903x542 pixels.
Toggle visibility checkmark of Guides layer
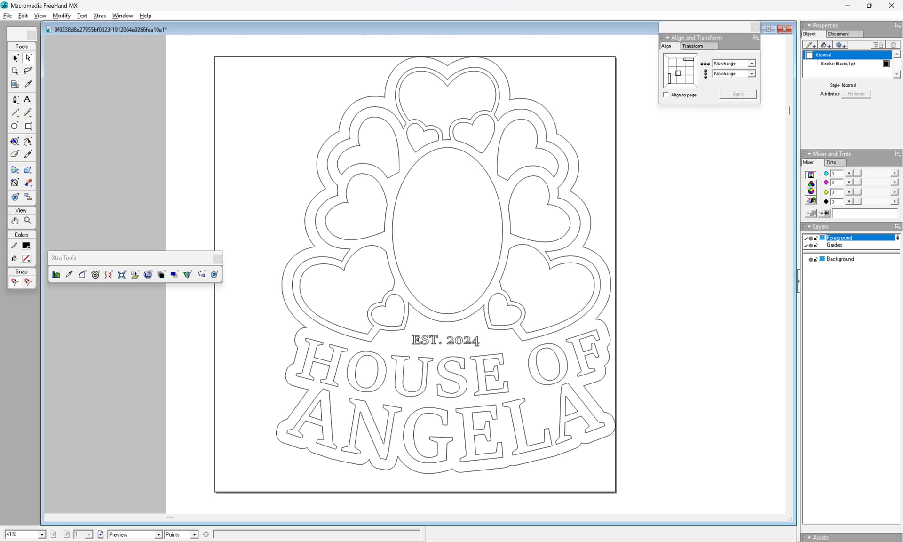click(x=806, y=245)
